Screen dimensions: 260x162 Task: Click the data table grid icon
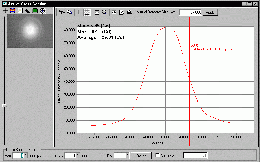(x=97, y=12)
